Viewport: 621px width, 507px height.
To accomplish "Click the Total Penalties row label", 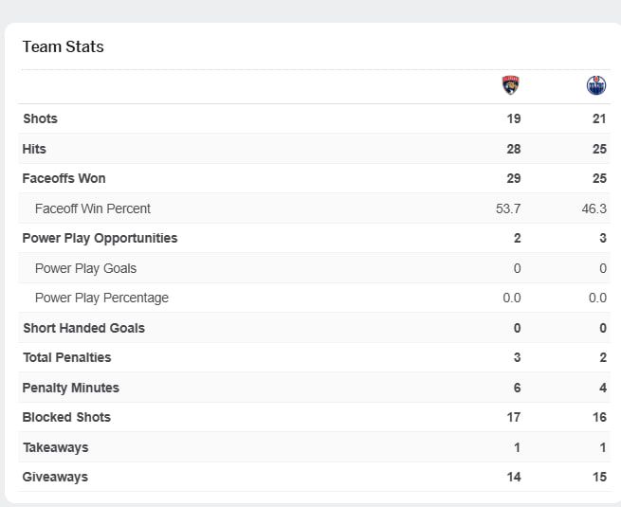I will point(66,357).
